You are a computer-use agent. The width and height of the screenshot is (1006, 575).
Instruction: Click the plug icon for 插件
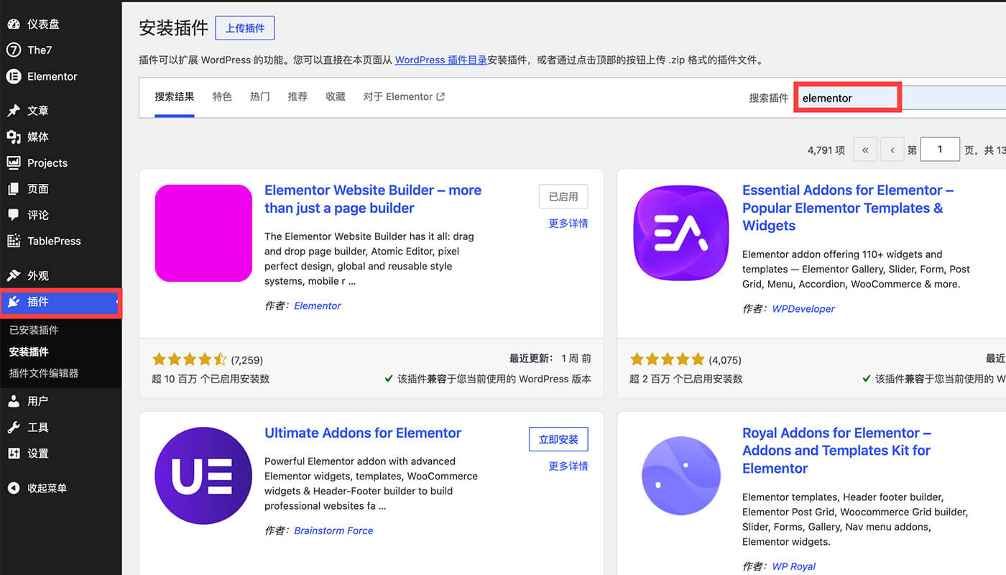click(x=13, y=302)
